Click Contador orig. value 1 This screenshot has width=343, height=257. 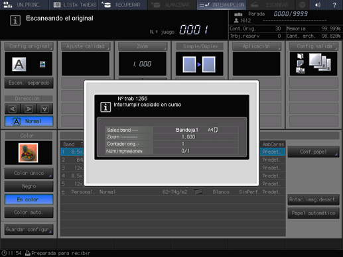pos(183,144)
